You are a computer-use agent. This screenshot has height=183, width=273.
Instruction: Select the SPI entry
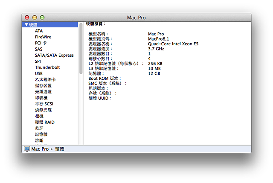38,61
